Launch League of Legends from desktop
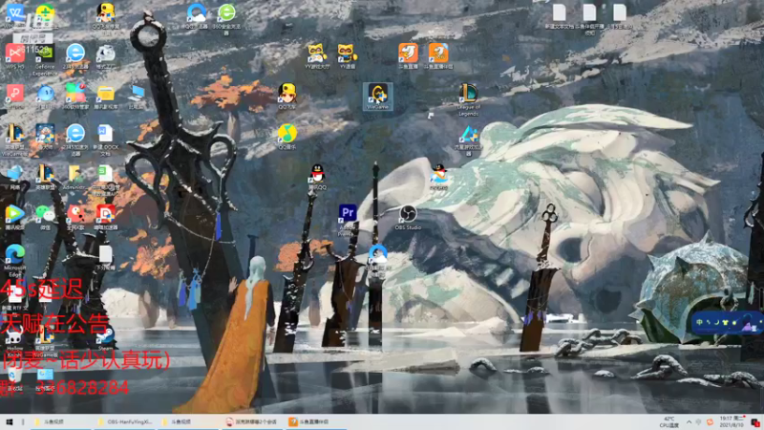The image size is (764, 430). coord(468,99)
